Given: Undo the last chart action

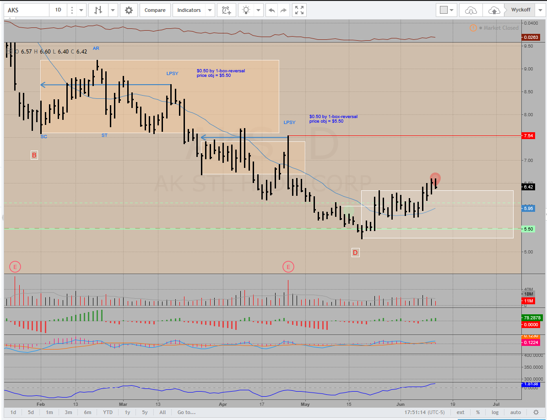Looking at the screenshot, I should pyautogui.click(x=272, y=10).
